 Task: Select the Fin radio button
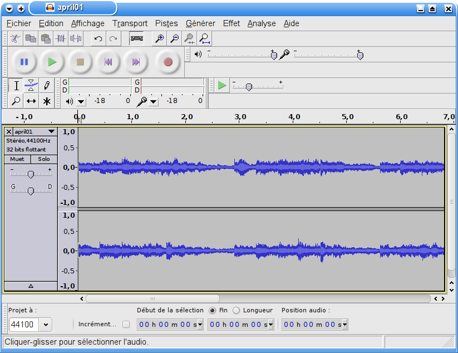click(x=213, y=310)
